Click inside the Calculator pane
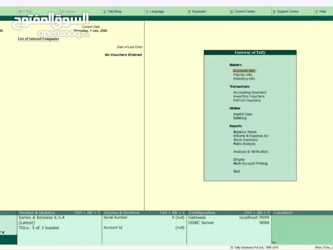333x250 pixels. 302,230
